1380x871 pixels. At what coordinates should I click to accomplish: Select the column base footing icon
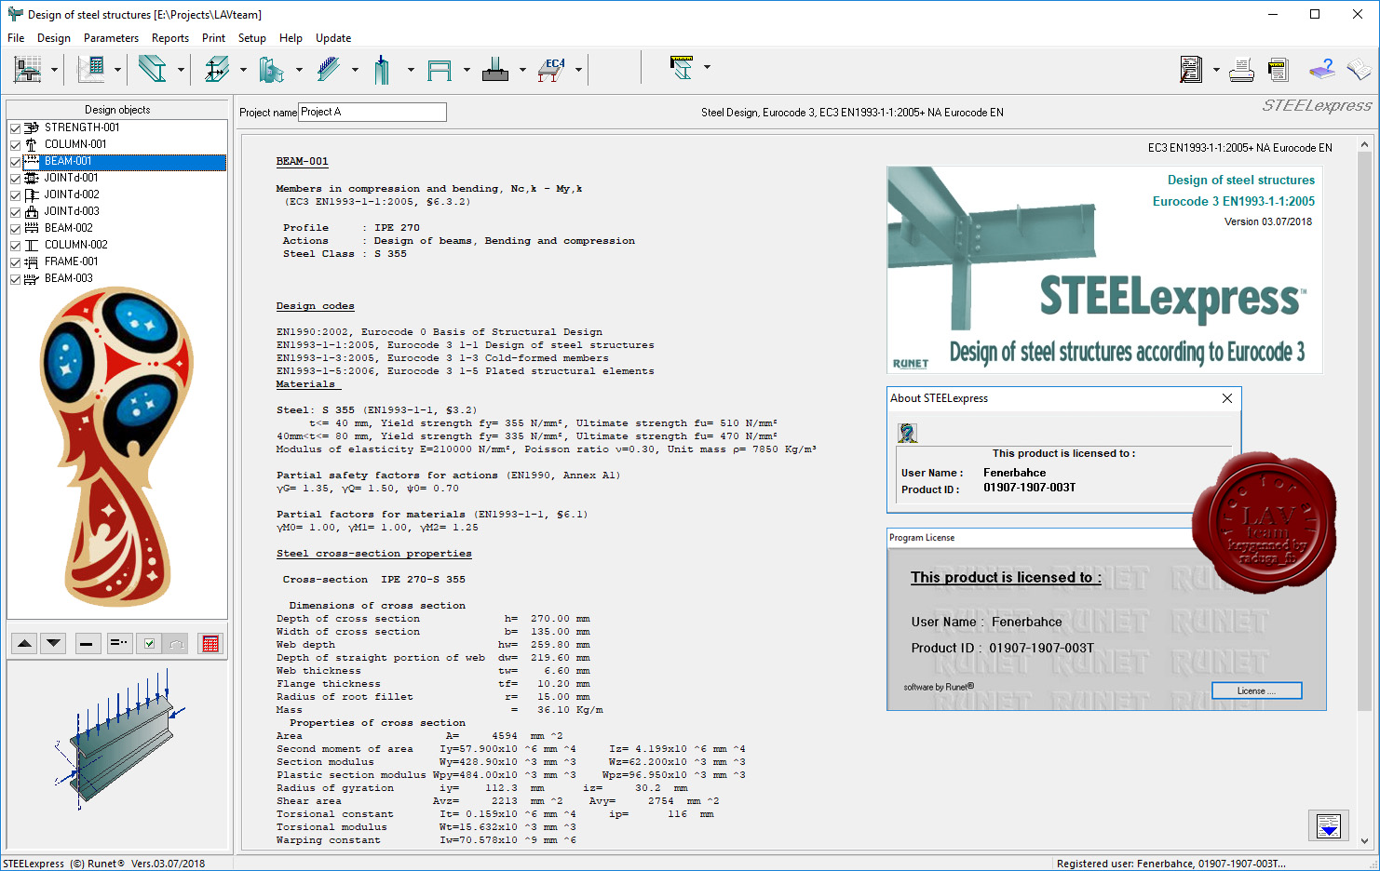(x=495, y=69)
